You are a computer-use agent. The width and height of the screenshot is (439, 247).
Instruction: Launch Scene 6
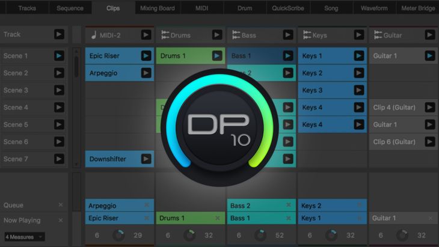click(x=59, y=142)
